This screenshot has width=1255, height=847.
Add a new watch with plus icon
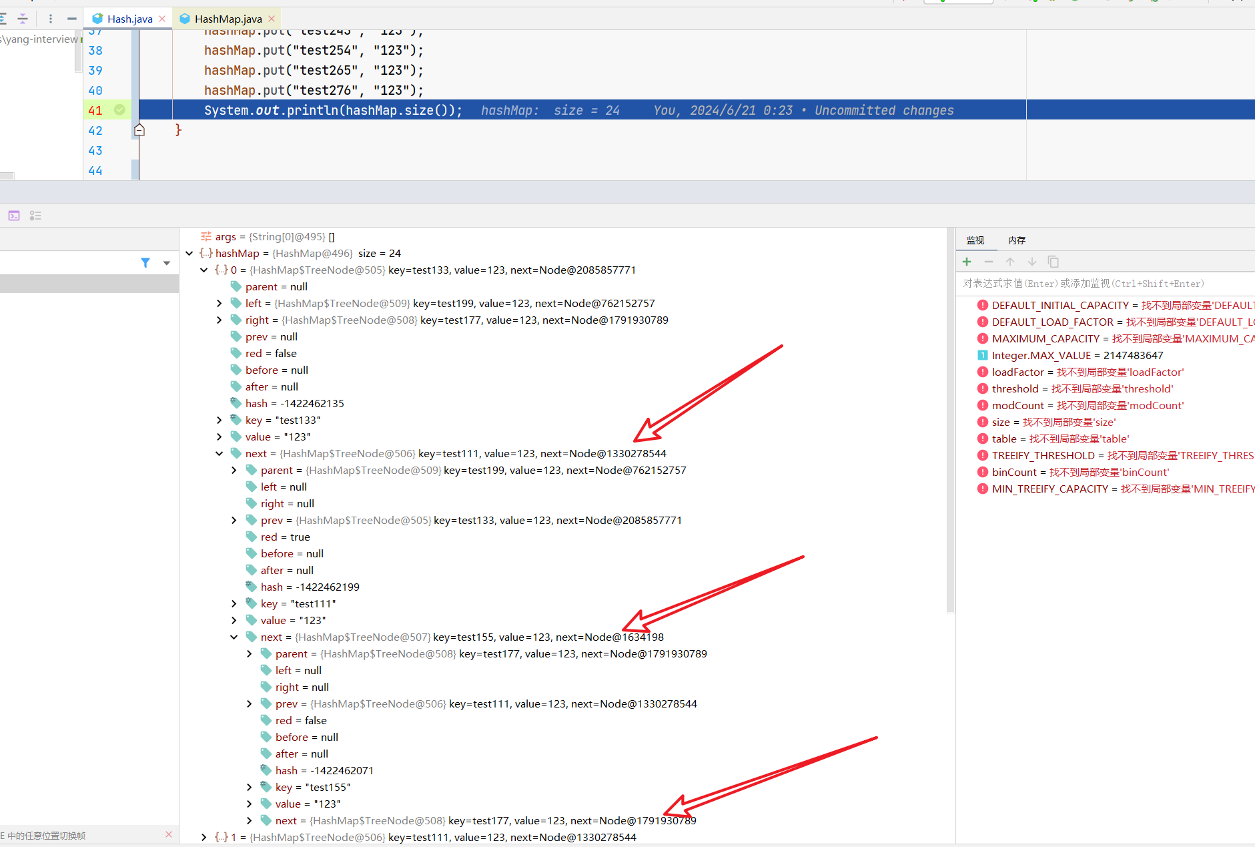pyautogui.click(x=967, y=262)
